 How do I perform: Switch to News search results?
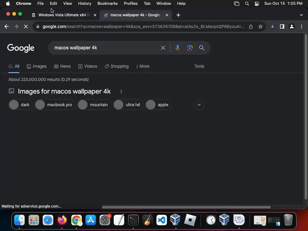(63, 66)
